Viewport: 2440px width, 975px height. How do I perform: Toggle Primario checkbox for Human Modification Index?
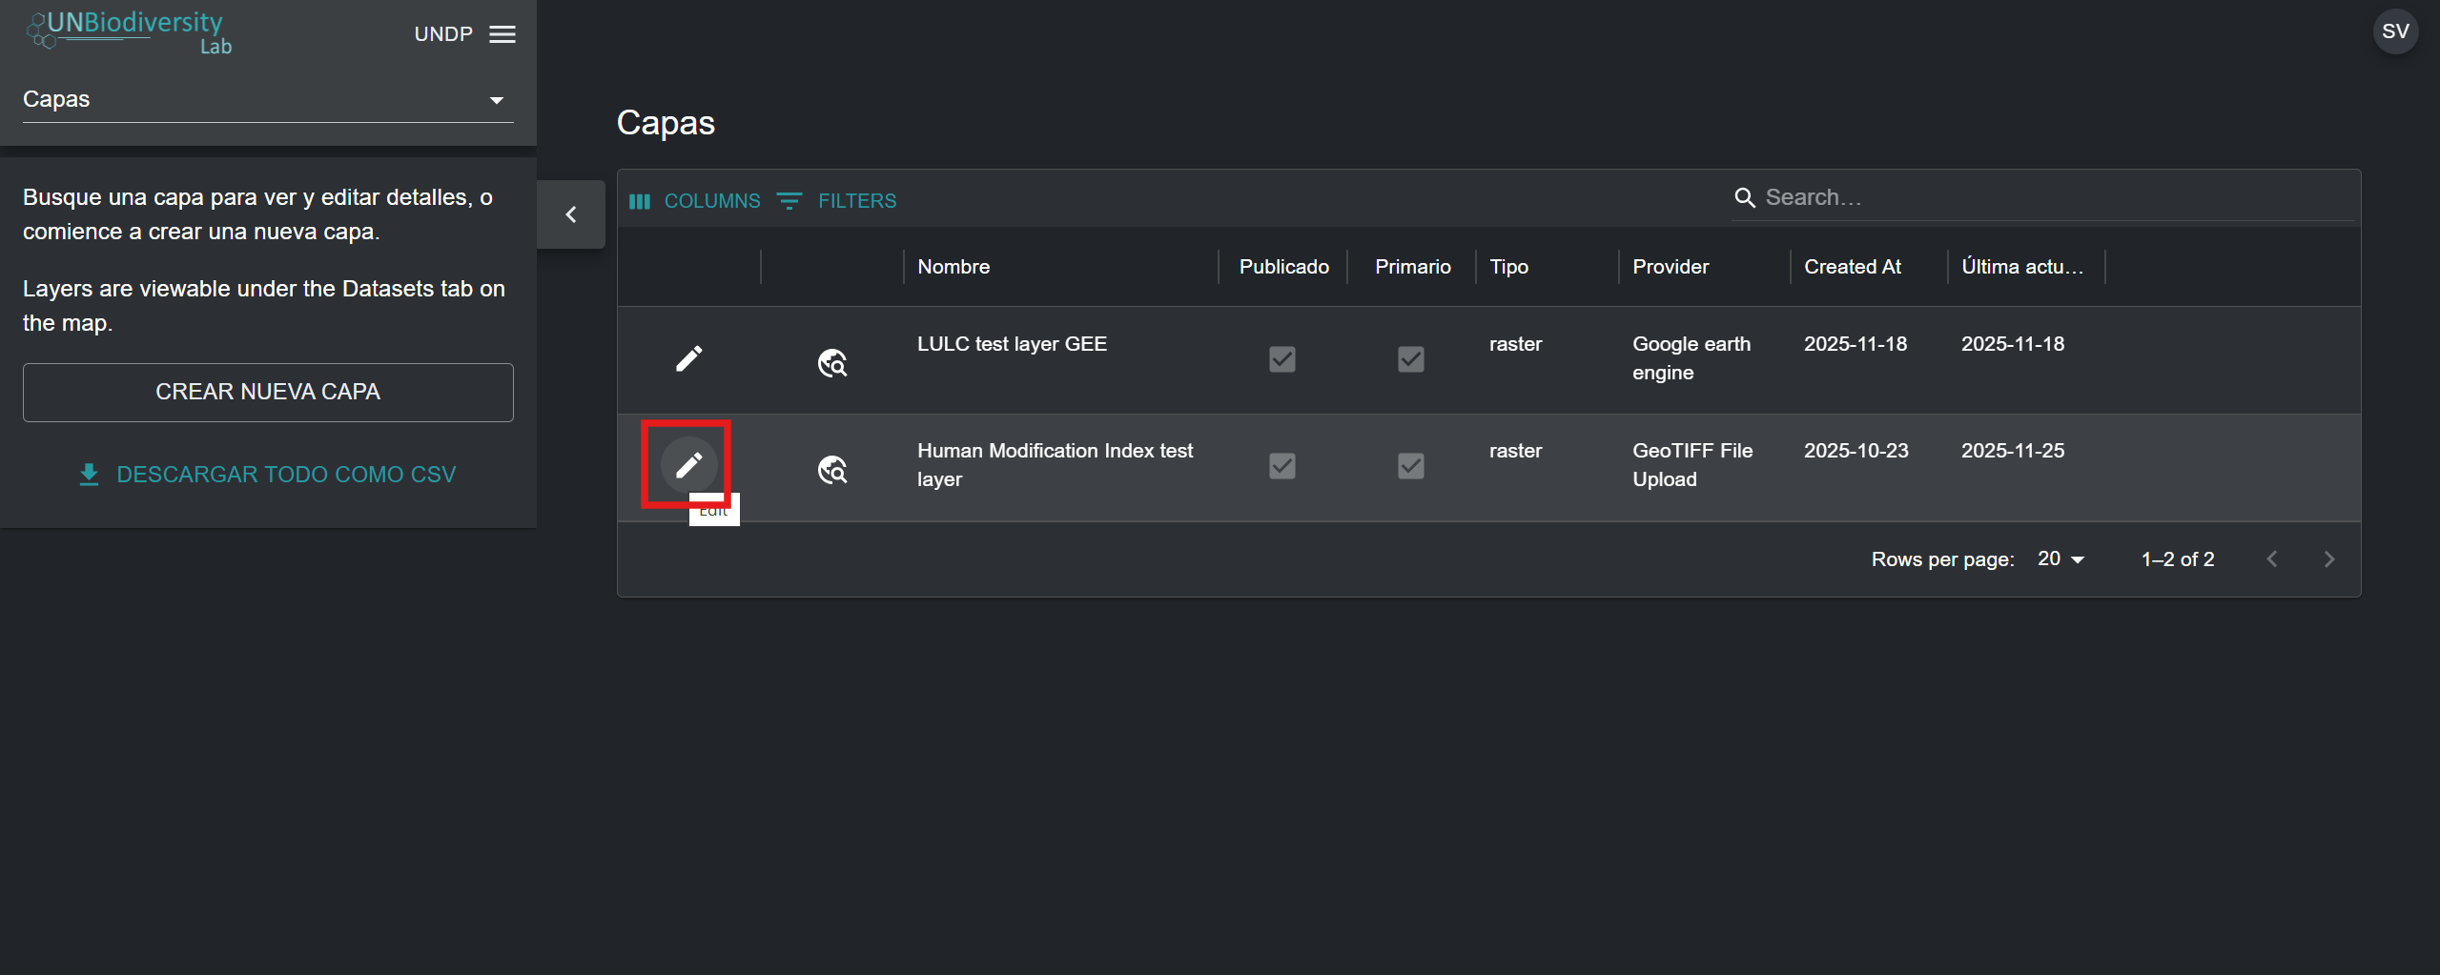pos(1410,466)
